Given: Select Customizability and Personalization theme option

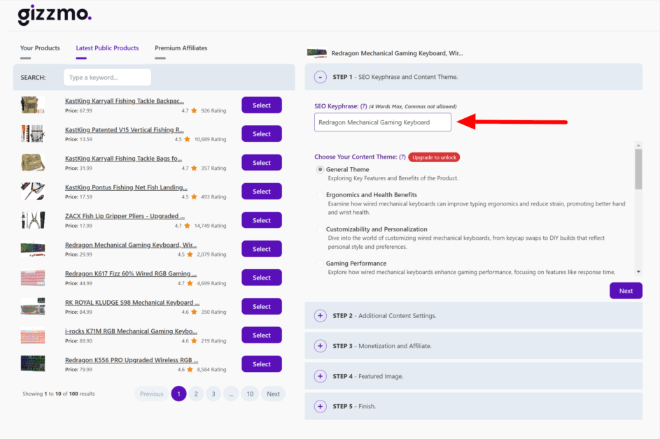Looking at the screenshot, I should 320,229.
